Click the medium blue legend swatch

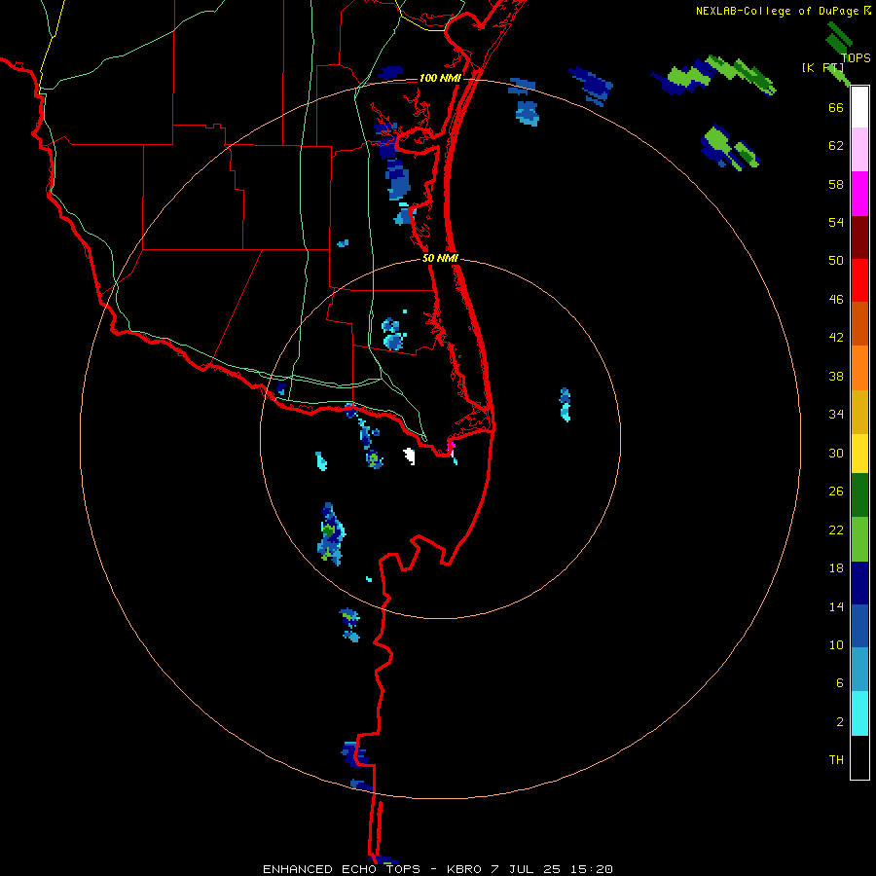click(859, 626)
